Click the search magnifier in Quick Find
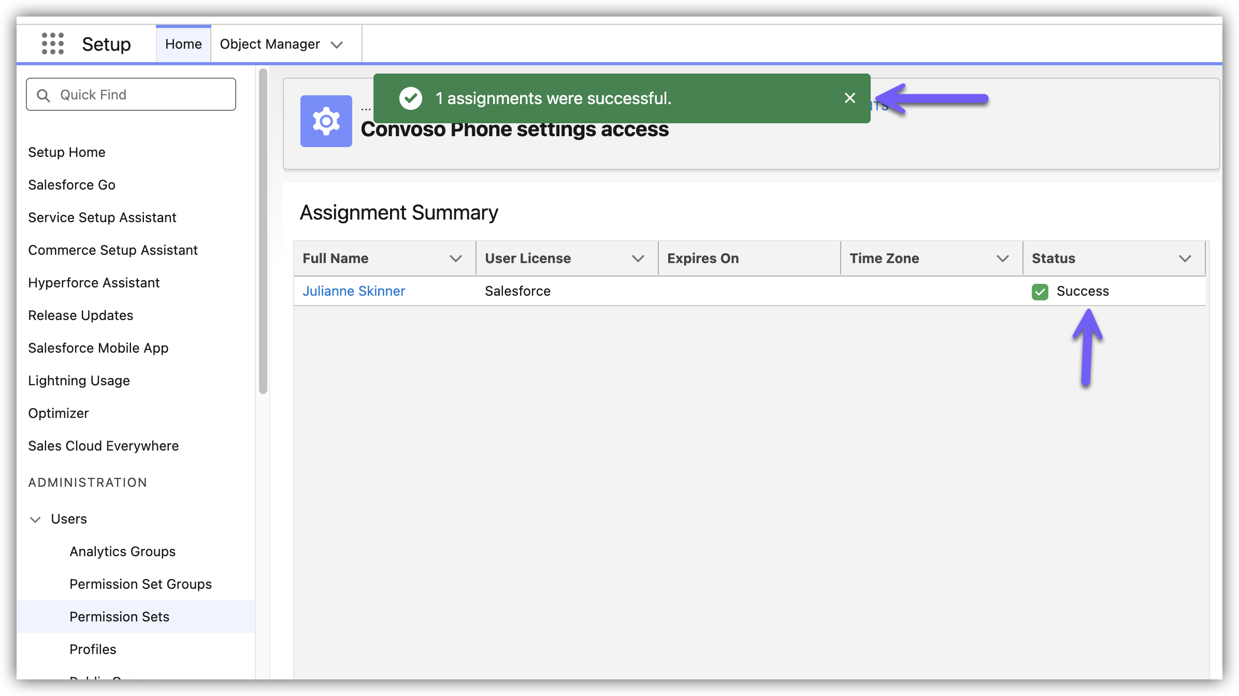 click(44, 95)
